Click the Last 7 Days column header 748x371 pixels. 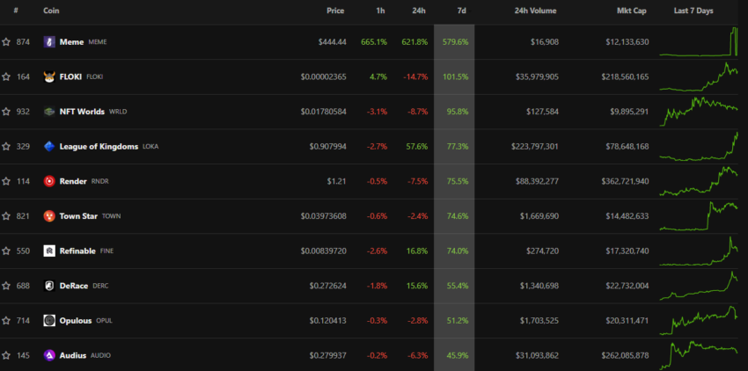(x=693, y=11)
